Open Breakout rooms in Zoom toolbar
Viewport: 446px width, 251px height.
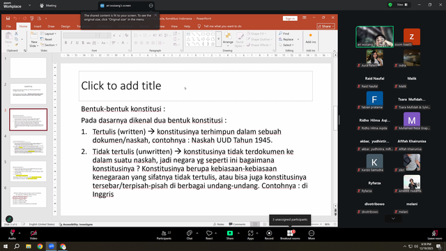[x=290, y=235]
